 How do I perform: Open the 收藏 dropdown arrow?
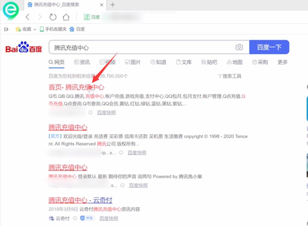pyautogui.click(x=35, y=29)
